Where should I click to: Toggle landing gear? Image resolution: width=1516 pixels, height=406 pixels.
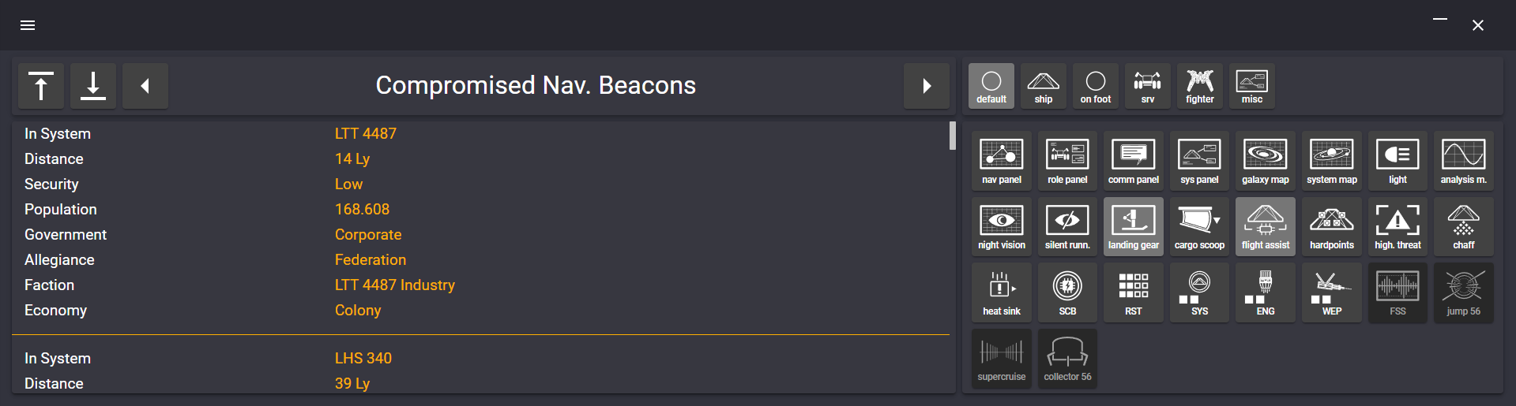1133,227
